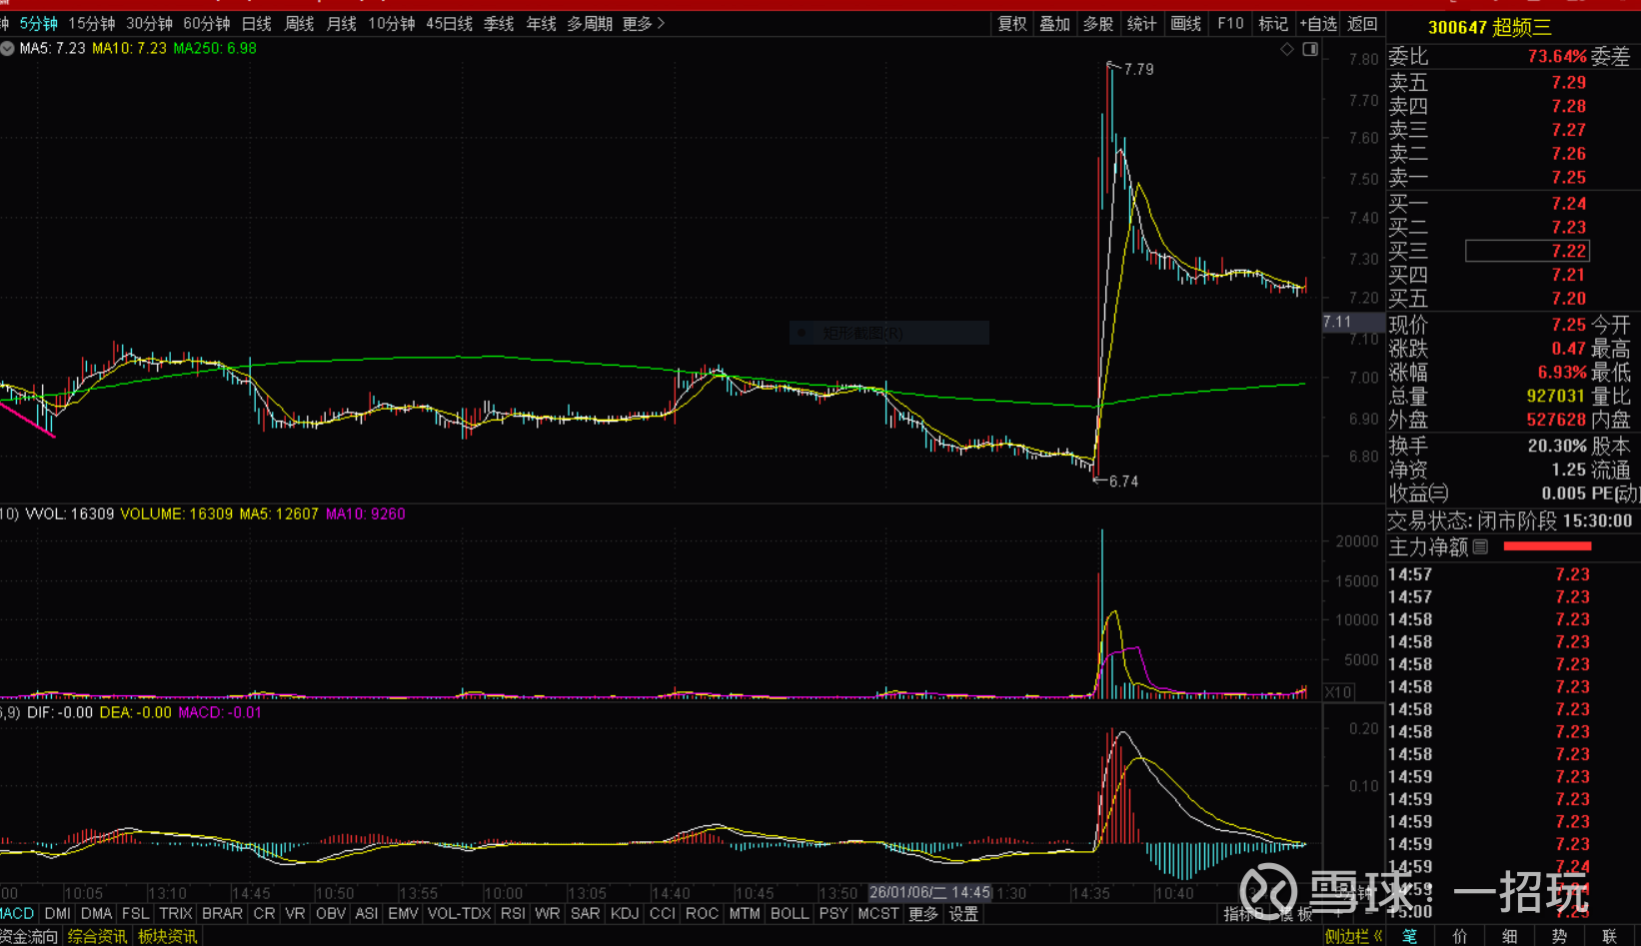Select the OBV indicator tab
The image size is (1641, 946).
pyautogui.click(x=331, y=914)
